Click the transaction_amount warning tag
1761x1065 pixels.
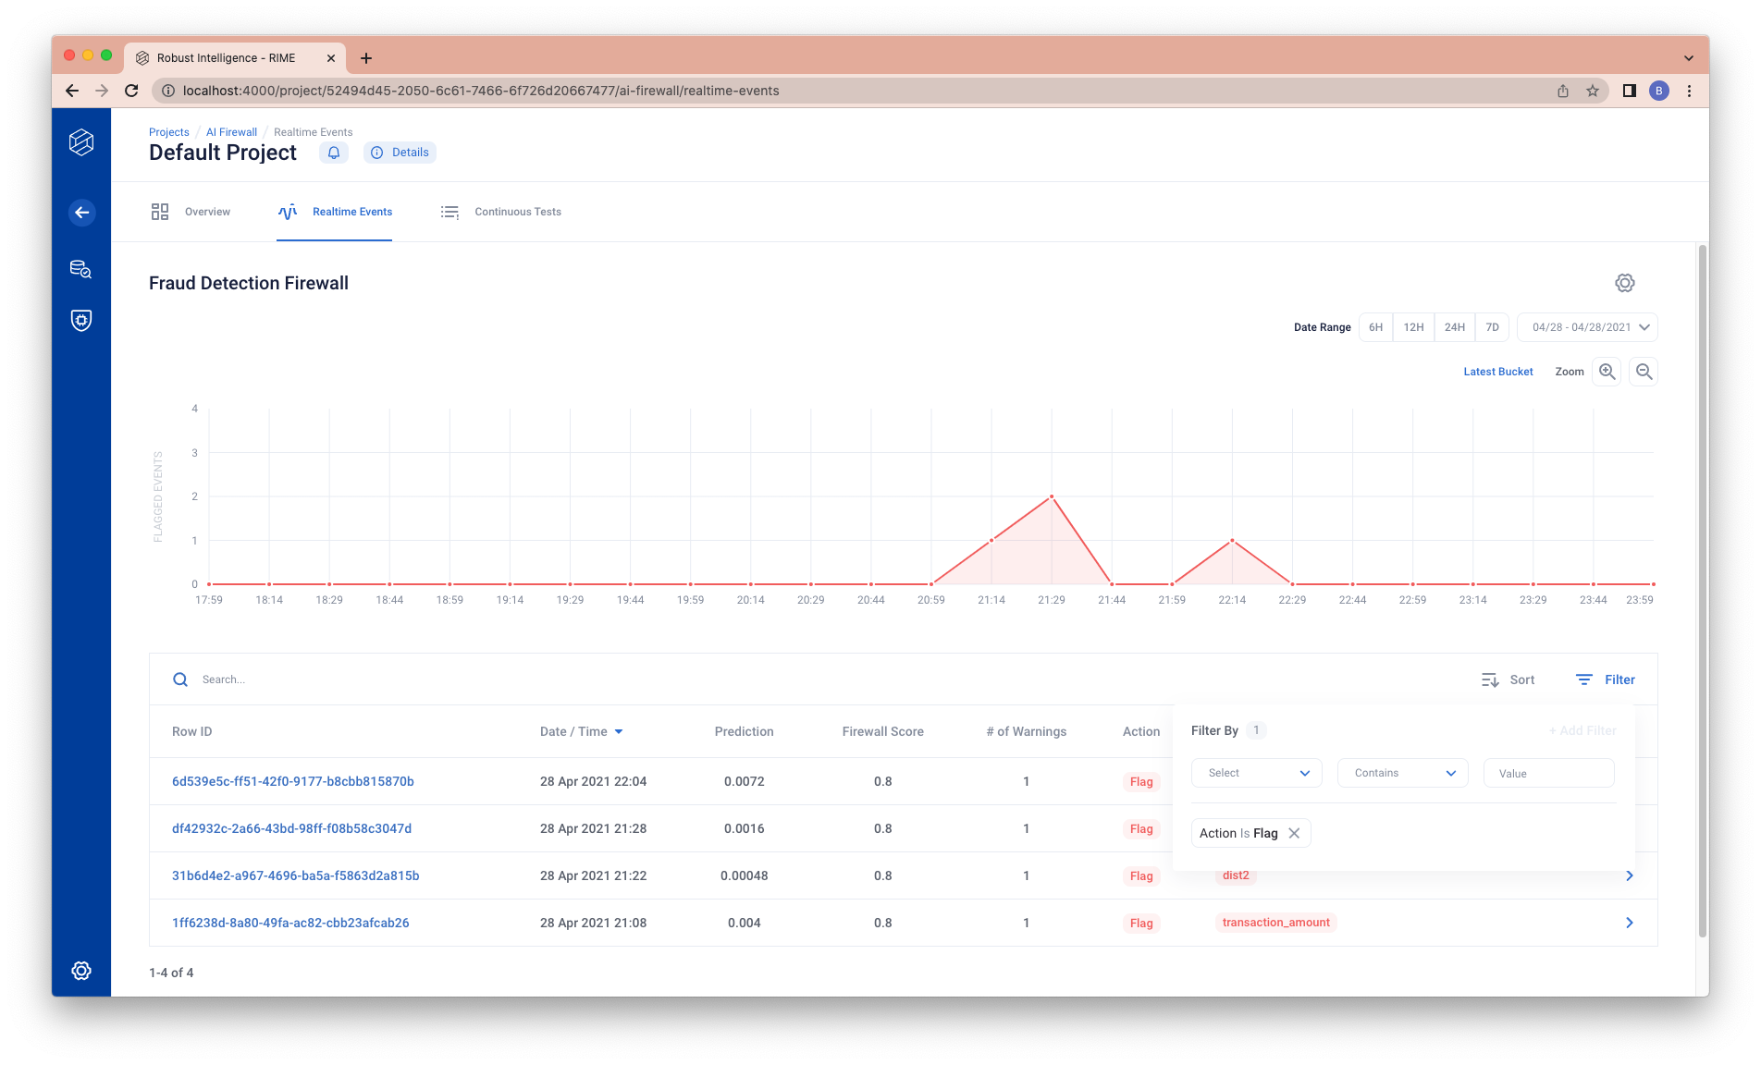(x=1276, y=923)
